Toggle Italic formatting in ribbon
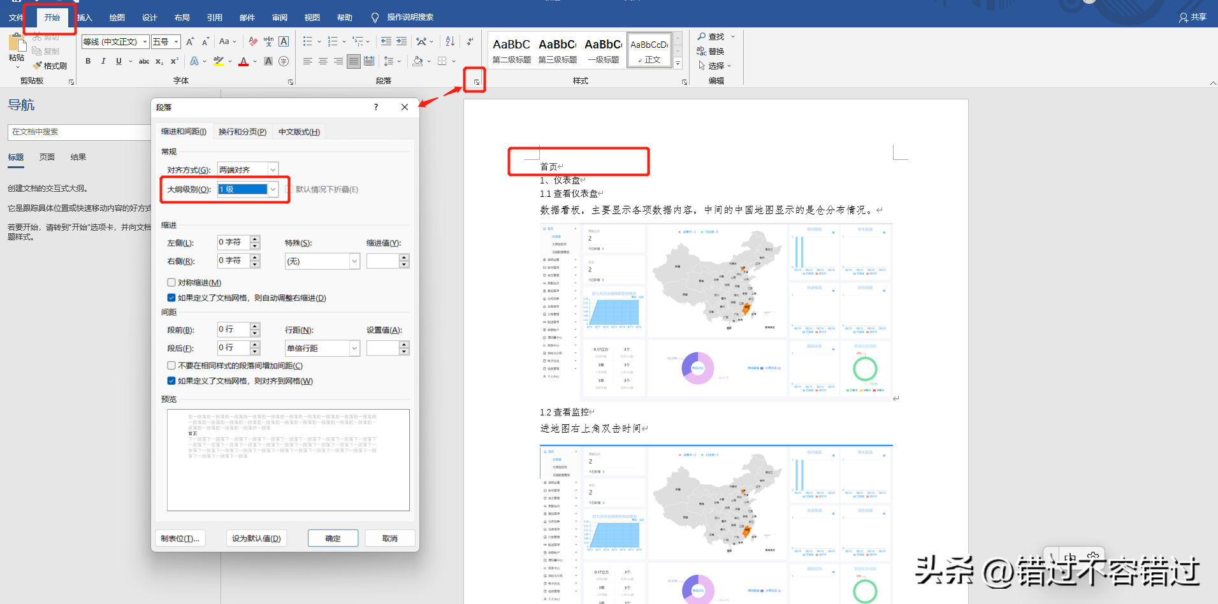 [103, 61]
